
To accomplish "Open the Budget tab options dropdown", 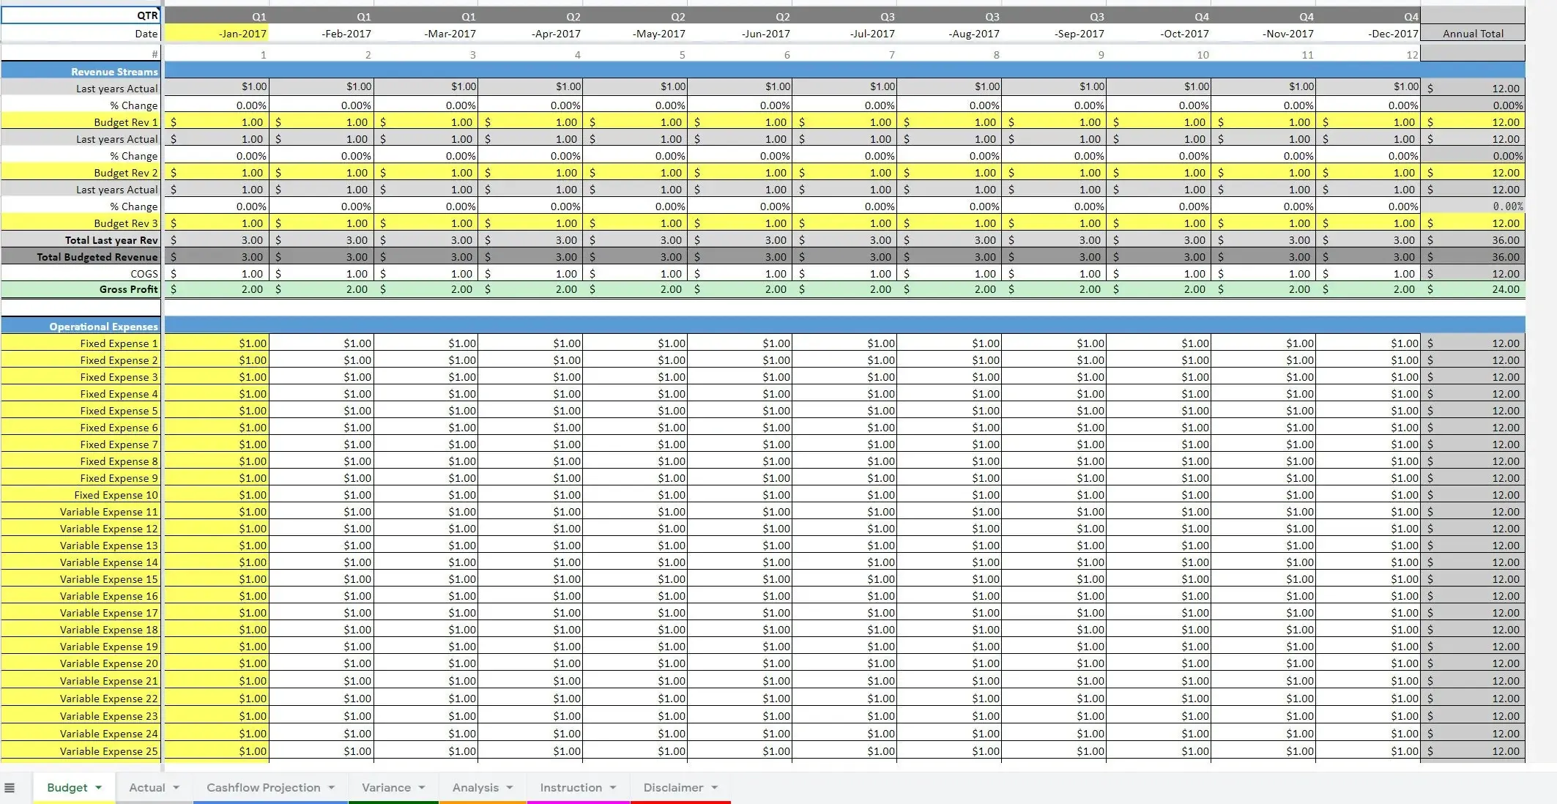I will tap(97, 786).
